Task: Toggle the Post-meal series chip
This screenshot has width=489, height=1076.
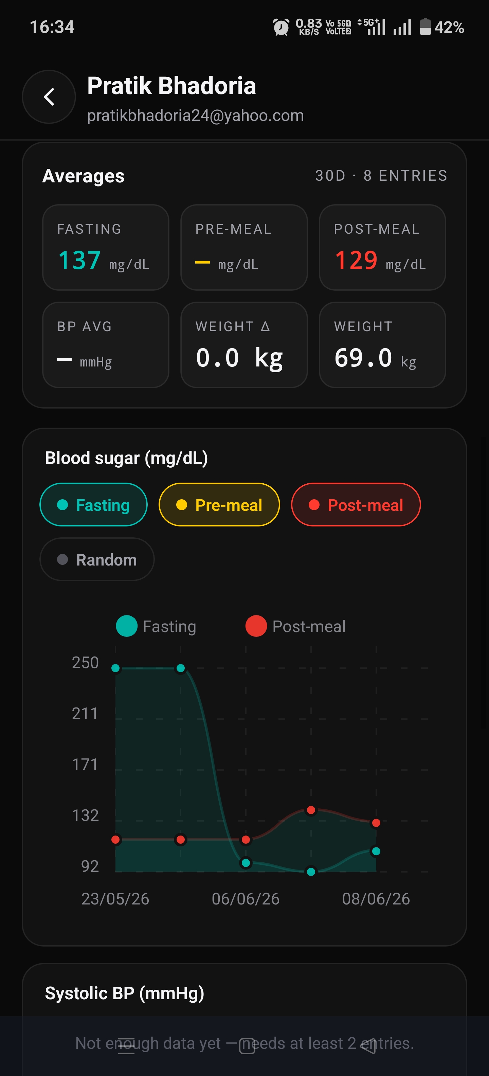Action: click(x=356, y=505)
